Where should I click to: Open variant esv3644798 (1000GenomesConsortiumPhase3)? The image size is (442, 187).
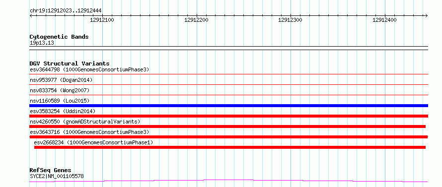89,69
